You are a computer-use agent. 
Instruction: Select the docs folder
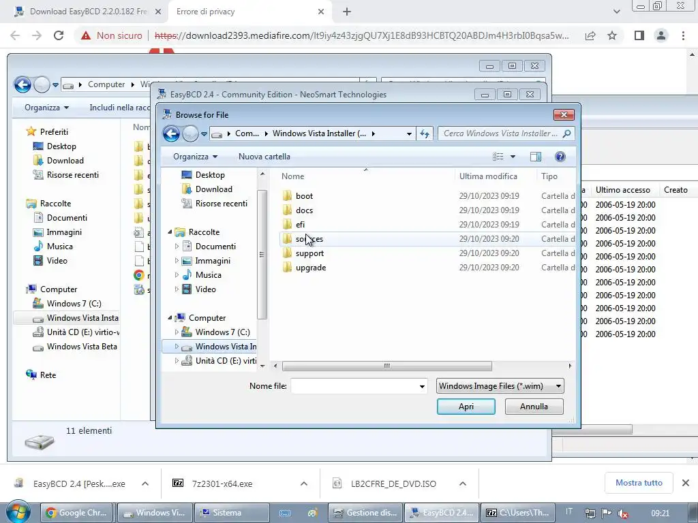[x=304, y=210]
